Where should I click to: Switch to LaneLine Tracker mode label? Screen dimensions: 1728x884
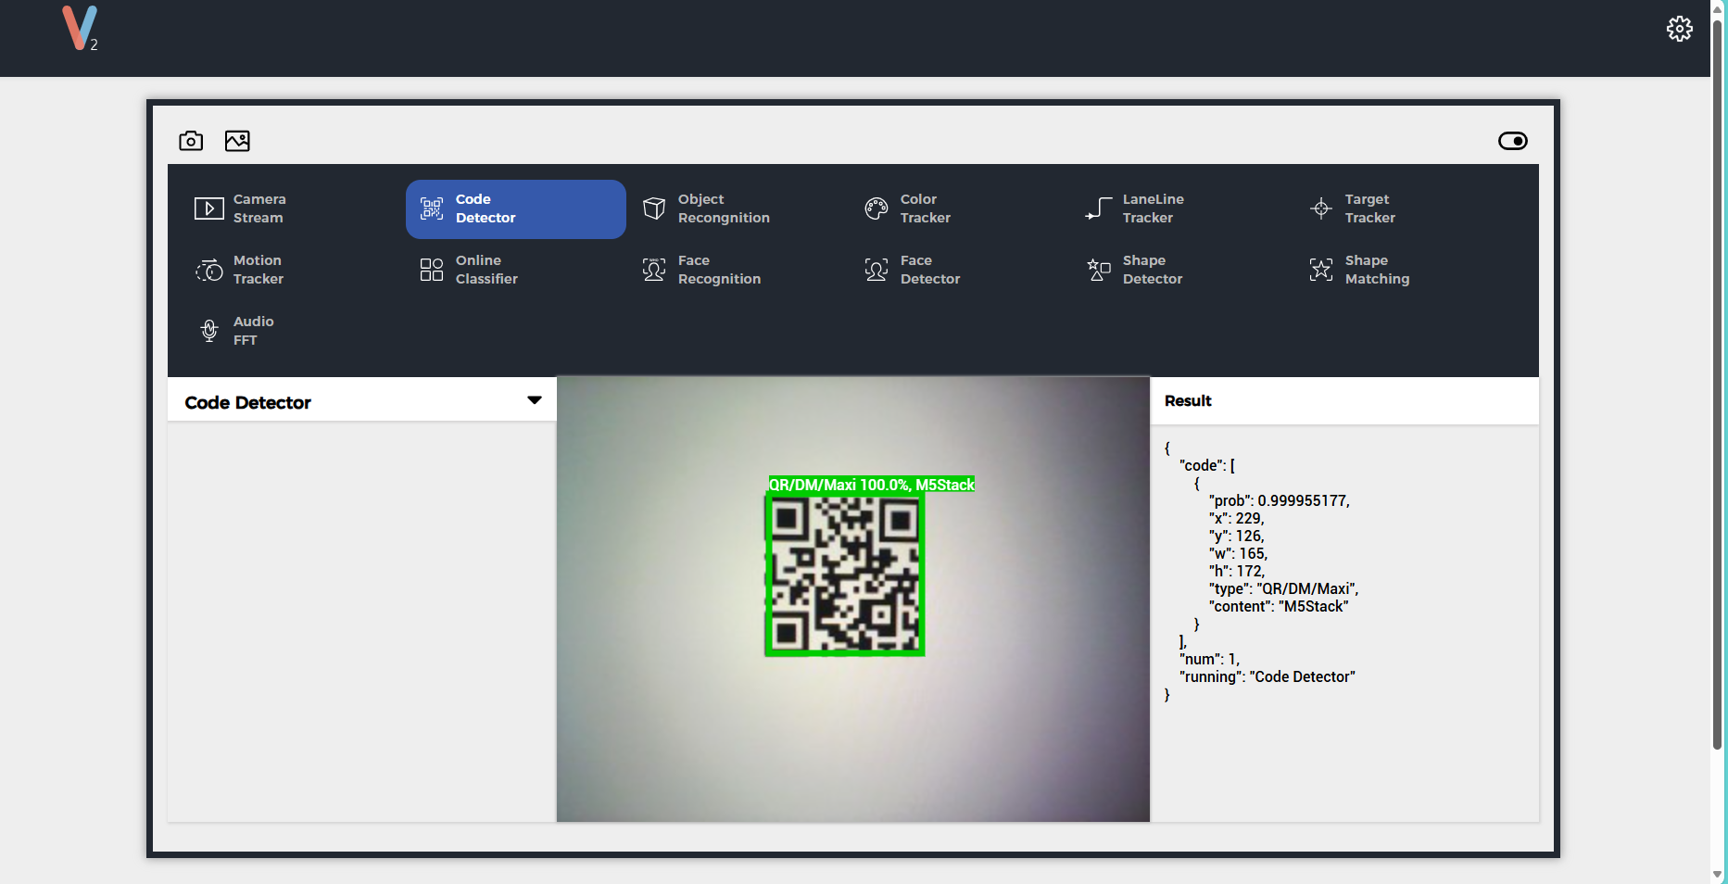[x=1154, y=208]
